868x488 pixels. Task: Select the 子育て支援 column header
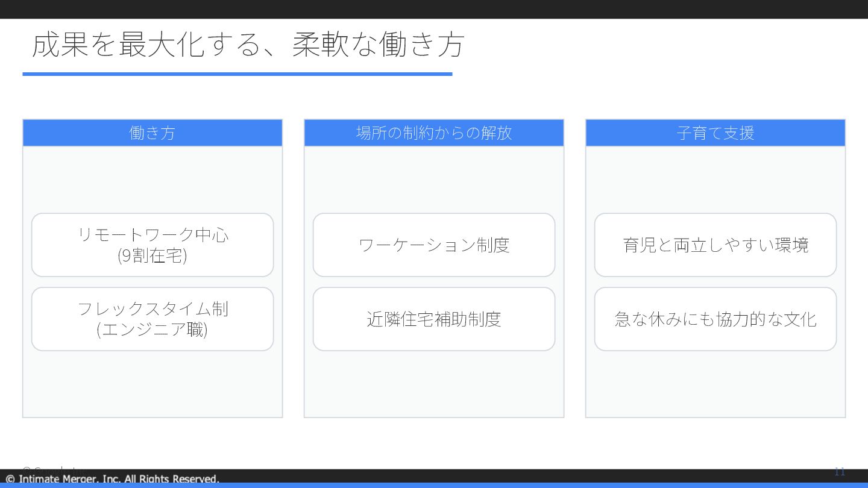[x=715, y=133]
